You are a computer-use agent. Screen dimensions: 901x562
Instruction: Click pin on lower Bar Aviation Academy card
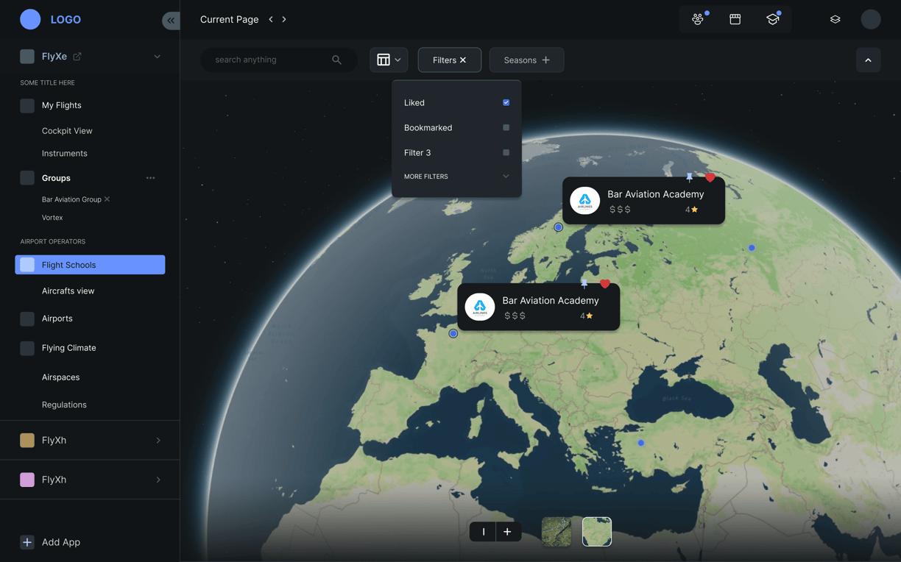(584, 283)
